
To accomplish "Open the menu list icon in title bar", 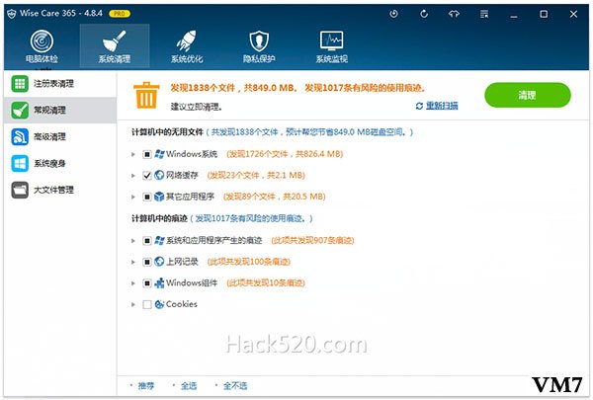I will 484,14.
